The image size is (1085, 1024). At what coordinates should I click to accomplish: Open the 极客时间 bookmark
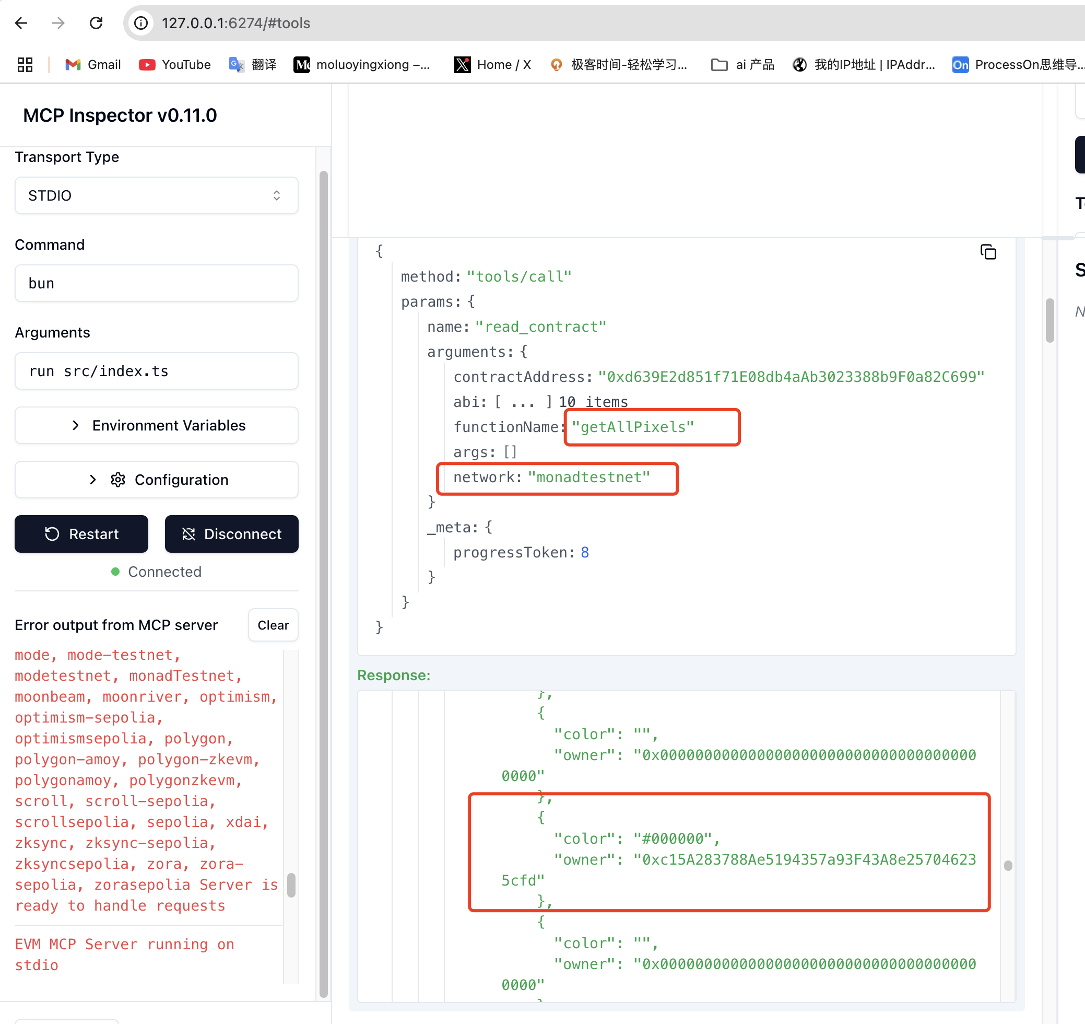tap(619, 64)
